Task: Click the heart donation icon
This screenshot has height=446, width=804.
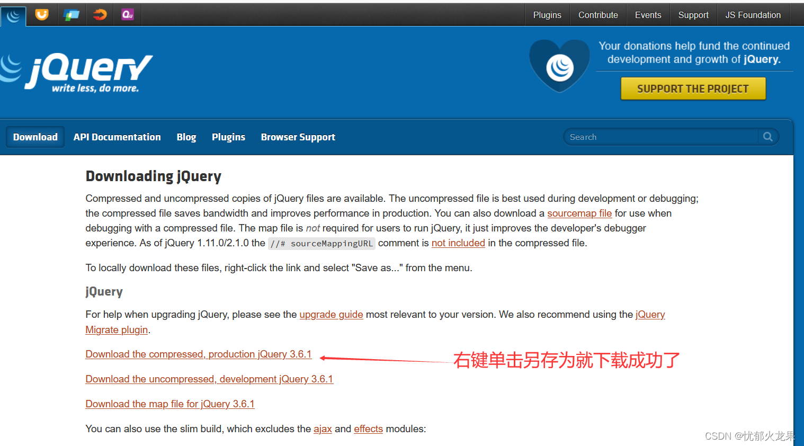Action: 559,66
